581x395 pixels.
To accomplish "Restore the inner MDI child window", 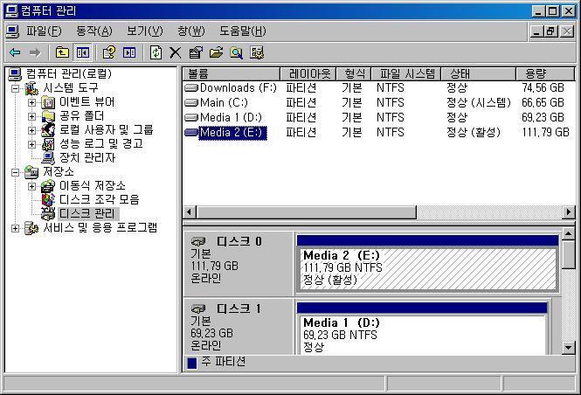I will click(x=551, y=31).
